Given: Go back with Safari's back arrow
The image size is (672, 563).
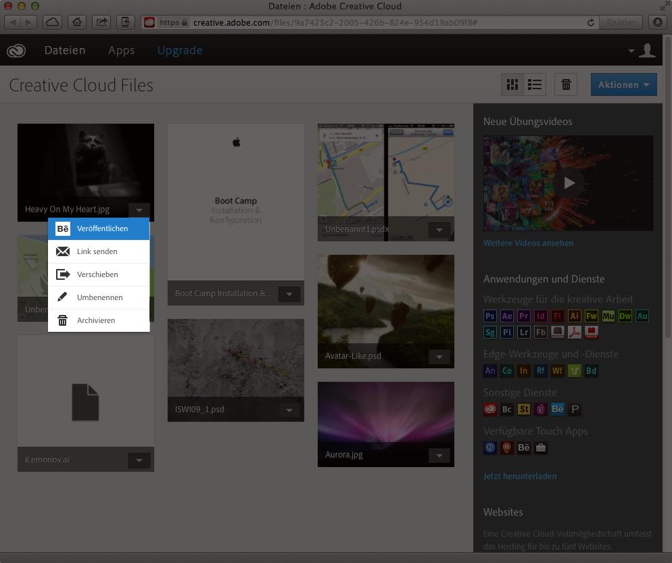Looking at the screenshot, I should click(12, 22).
